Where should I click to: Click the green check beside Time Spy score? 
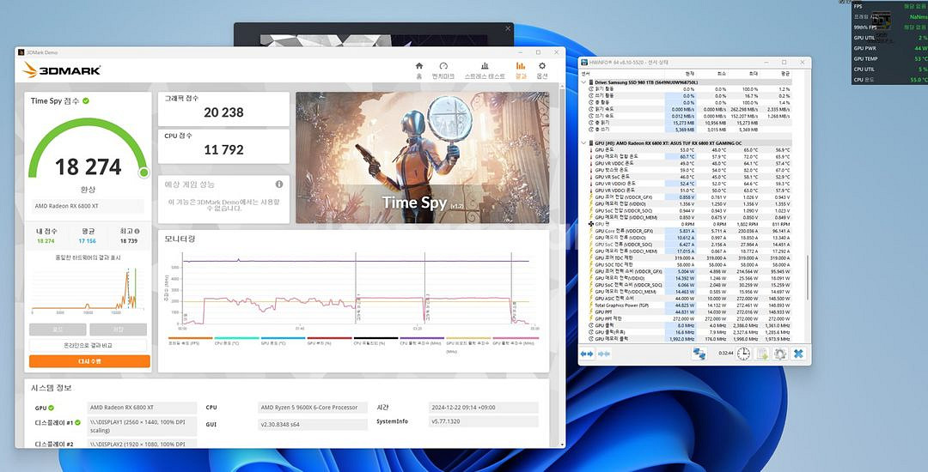coord(86,101)
